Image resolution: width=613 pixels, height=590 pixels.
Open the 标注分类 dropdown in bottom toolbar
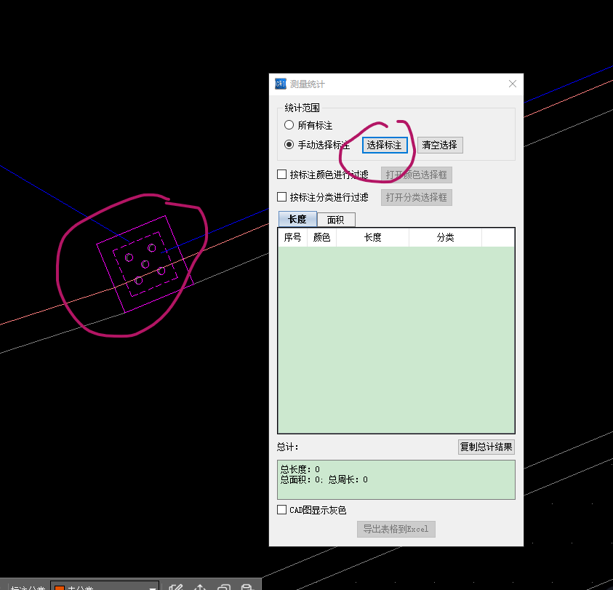105,586
